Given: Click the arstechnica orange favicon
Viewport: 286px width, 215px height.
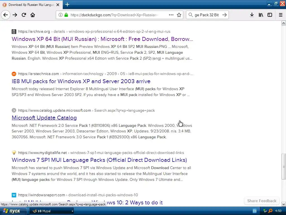Looking at the screenshot, I should coord(14,74).
